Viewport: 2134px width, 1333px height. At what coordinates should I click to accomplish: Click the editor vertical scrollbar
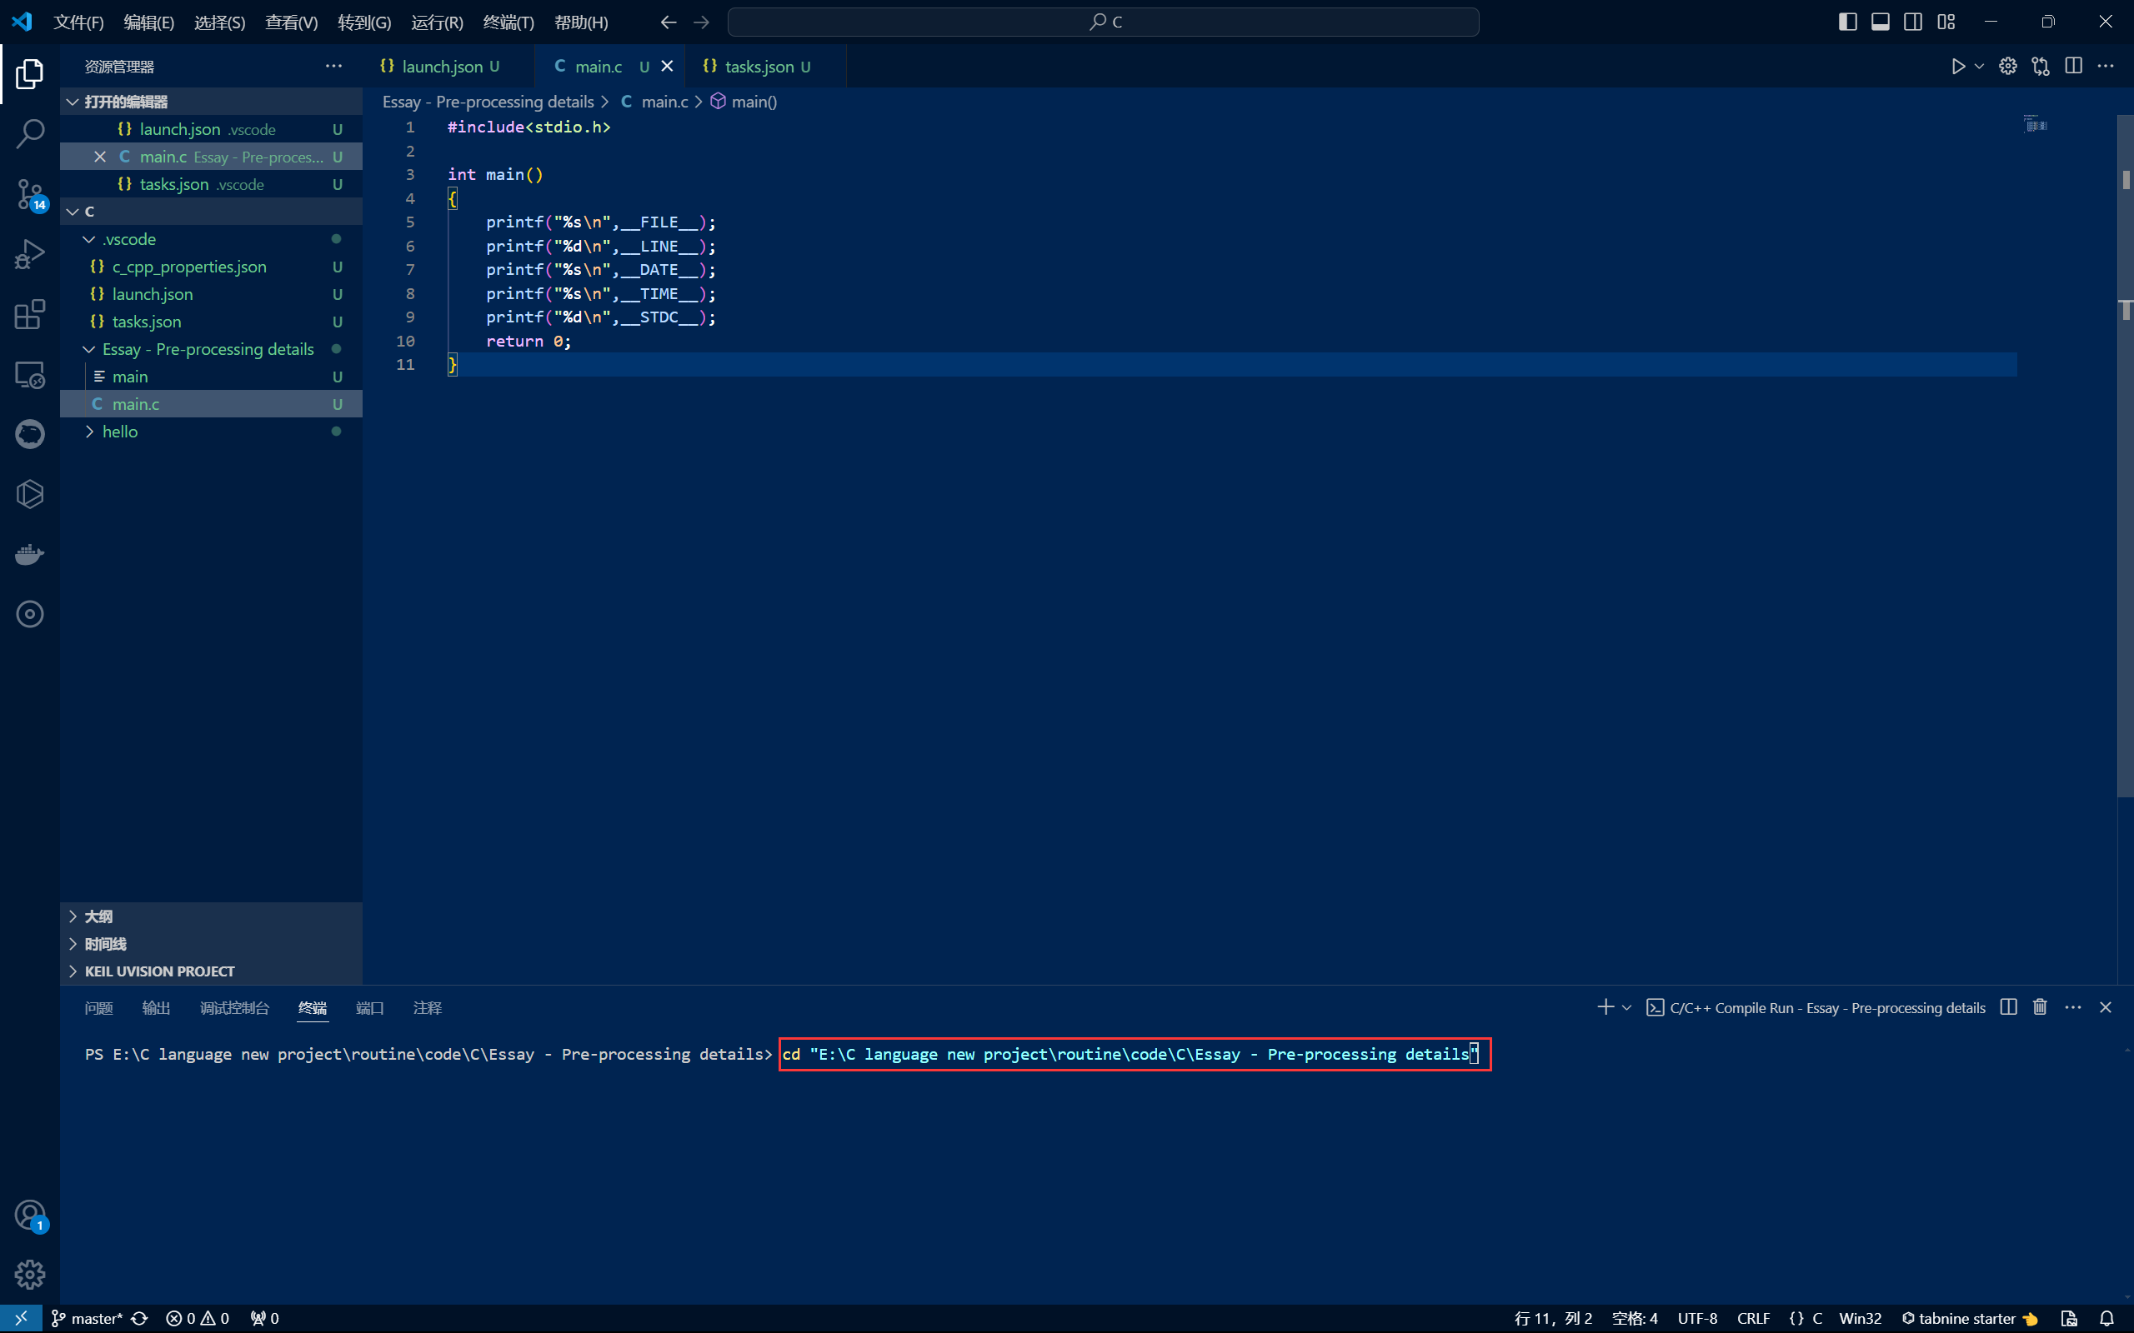[x=2125, y=454]
